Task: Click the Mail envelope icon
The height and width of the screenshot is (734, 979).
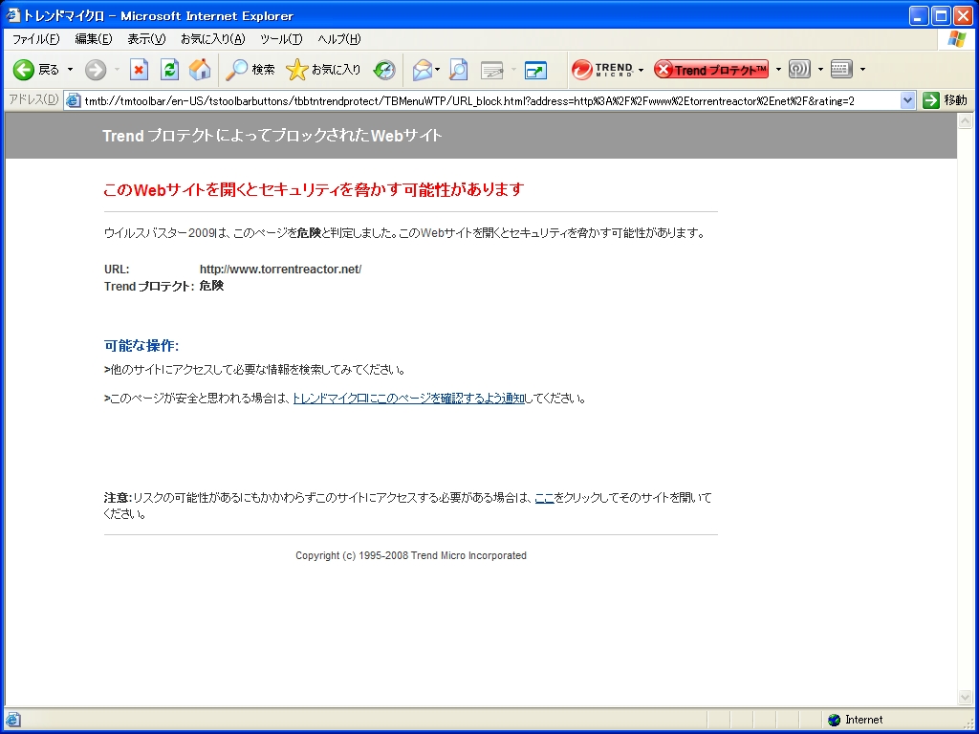Action: coord(422,69)
